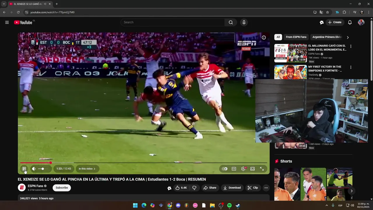
Task: Open a new Chrome tab
Action: 57,4
